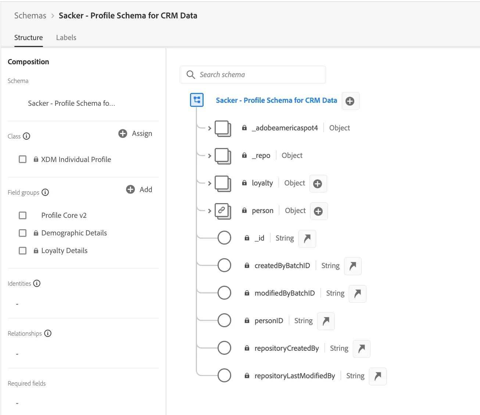Expand the _repo object node

pos(209,156)
